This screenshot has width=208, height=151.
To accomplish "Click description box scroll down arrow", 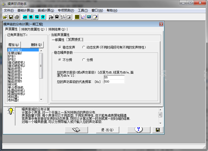I will [x=160, y=123].
